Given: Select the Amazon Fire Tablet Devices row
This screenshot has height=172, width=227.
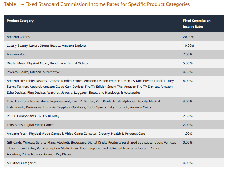Looking at the screenshot, I should [x=114, y=87].
